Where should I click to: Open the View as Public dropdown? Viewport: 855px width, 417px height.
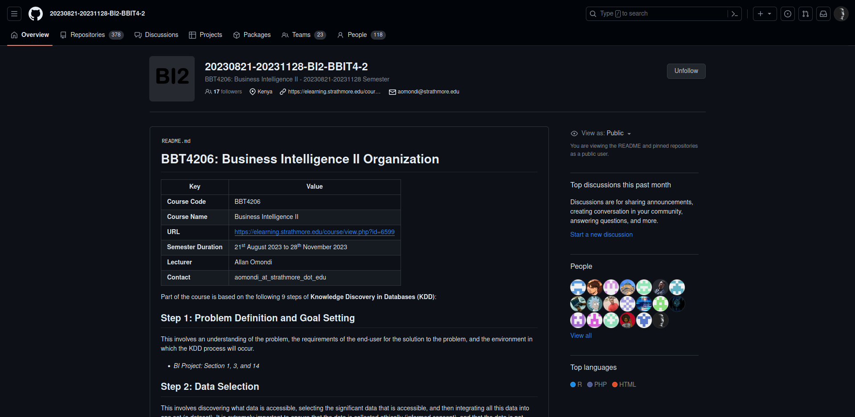pos(606,133)
